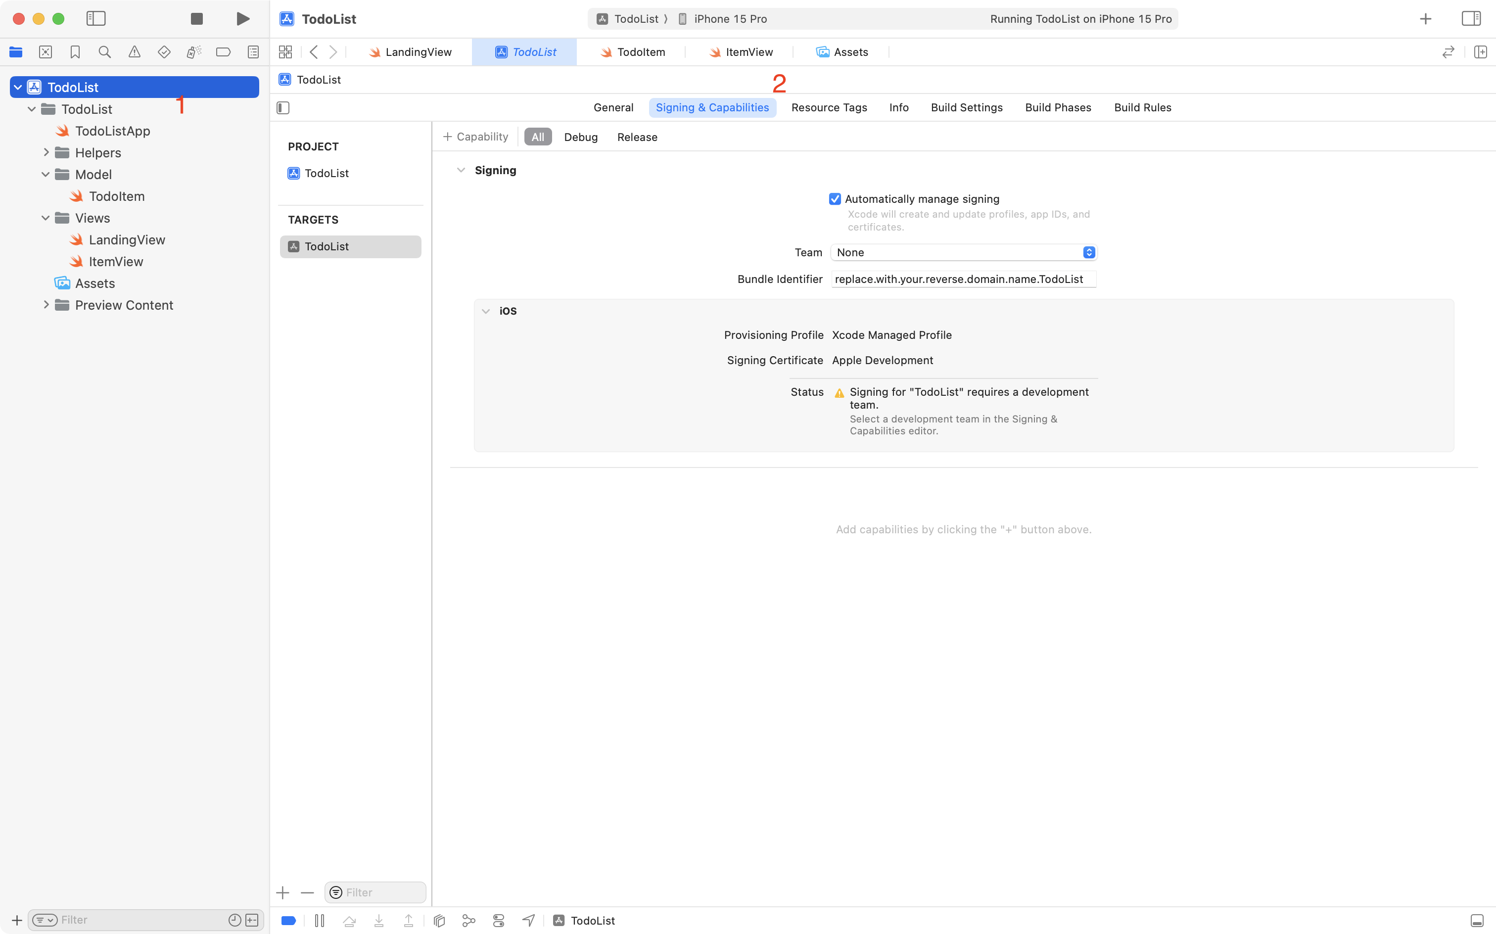Switch to the Build Settings tab
The height and width of the screenshot is (934, 1496).
click(x=966, y=107)
